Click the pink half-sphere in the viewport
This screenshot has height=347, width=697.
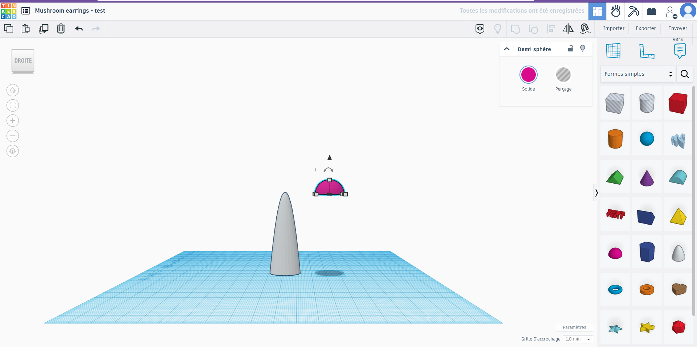(x=329, y=188)
